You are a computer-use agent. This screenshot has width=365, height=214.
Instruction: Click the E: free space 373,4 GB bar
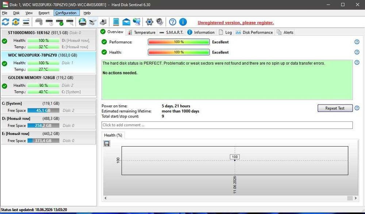point(43,141)
